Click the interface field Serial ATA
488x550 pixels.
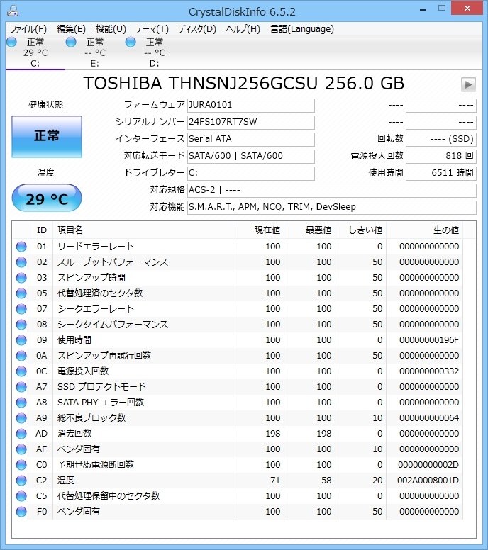pos(250,139)
